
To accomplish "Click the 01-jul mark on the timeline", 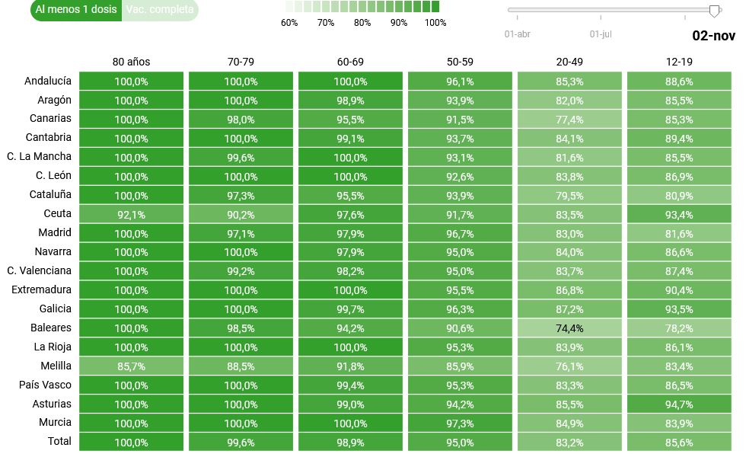I will [x=601, y=34].
